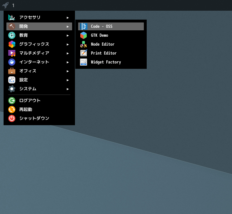Viewport: 232px width, 214px height.
Task: Click the rocket launcher icon in panel
Action: (5, 5)
